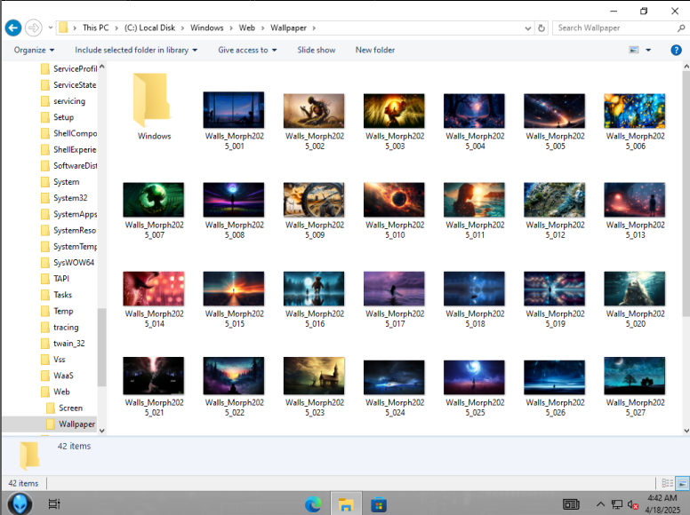This screenshot has width=690, height=515.
Task: Select the System32 folder in tree
Action: (x=70, y=198)
